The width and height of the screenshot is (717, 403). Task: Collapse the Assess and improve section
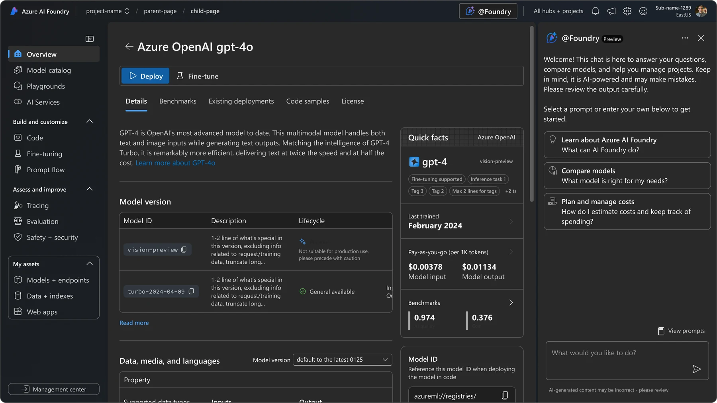(x=90, y=189)
